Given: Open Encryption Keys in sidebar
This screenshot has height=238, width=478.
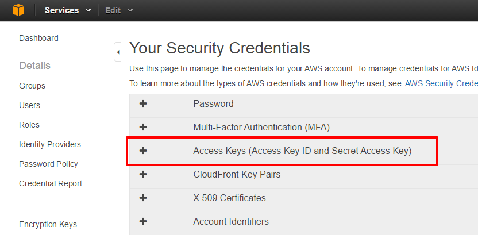Looking at the screenshot, I should tap(48, 224).
